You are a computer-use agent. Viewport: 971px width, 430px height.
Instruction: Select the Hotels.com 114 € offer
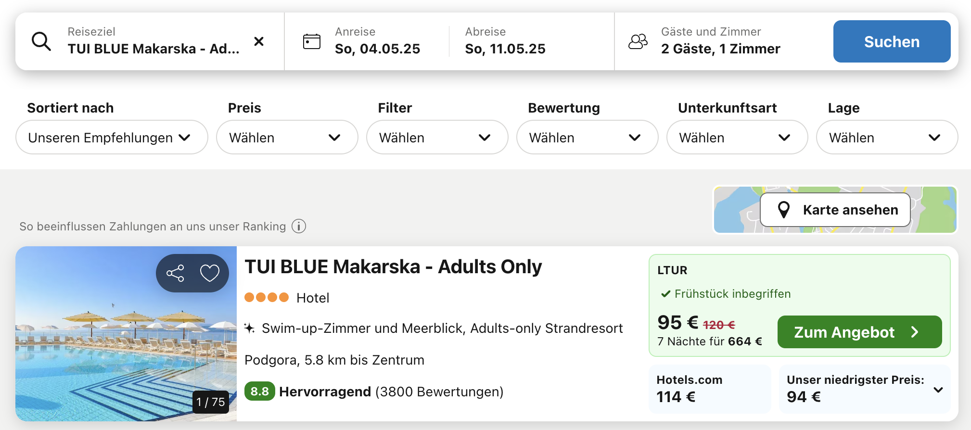(709, 389)
